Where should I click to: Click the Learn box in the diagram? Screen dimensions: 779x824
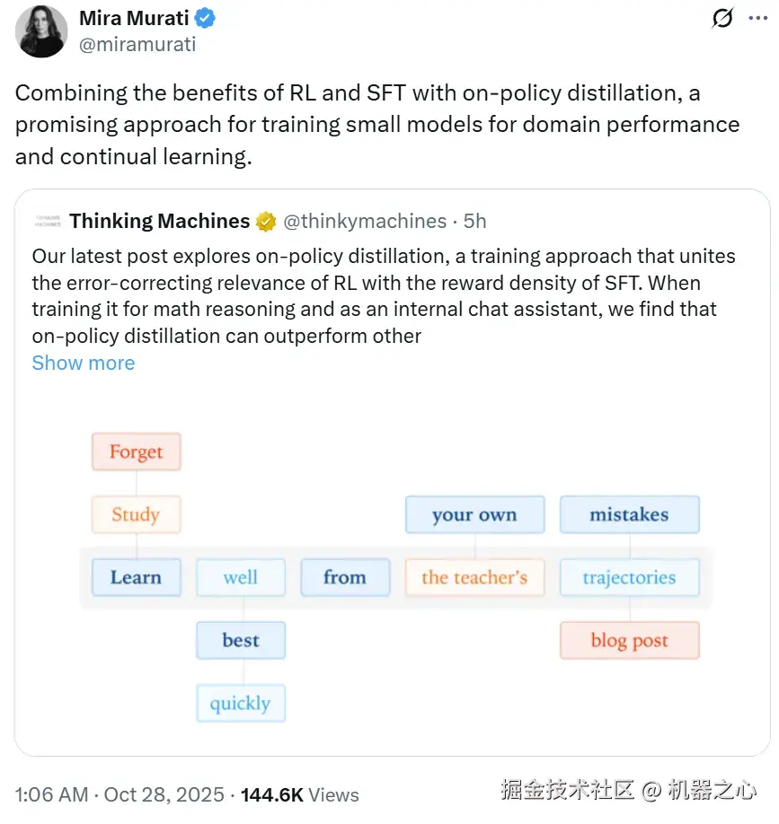[x=136, y=577]
